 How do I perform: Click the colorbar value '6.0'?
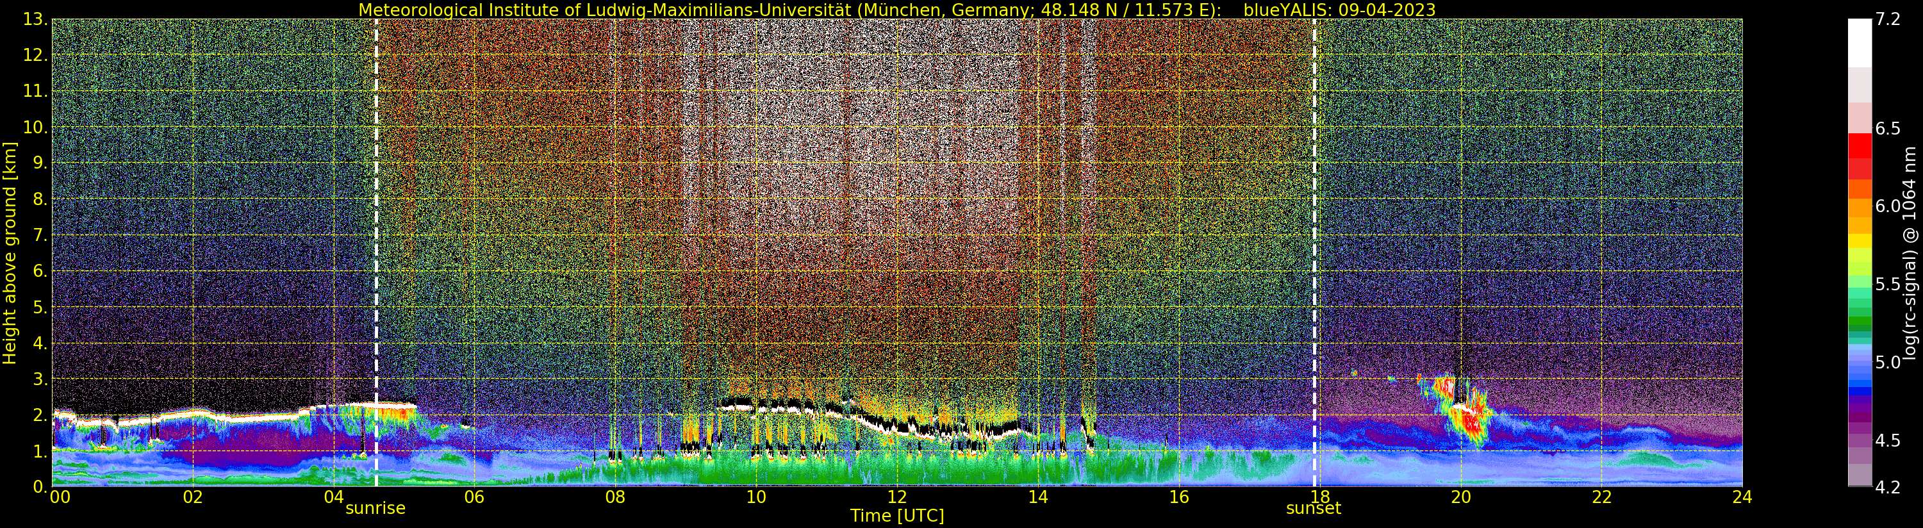[1888, 206]
